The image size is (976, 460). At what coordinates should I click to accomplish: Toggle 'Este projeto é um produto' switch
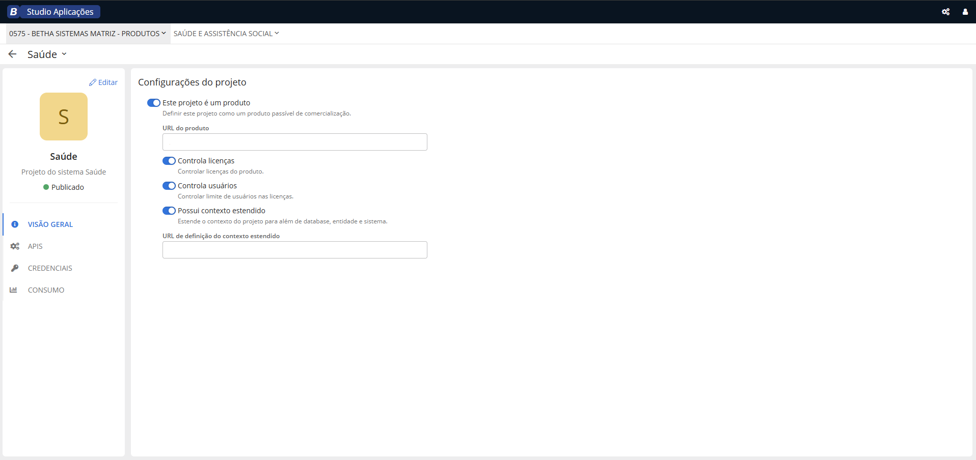click(154, 103)
